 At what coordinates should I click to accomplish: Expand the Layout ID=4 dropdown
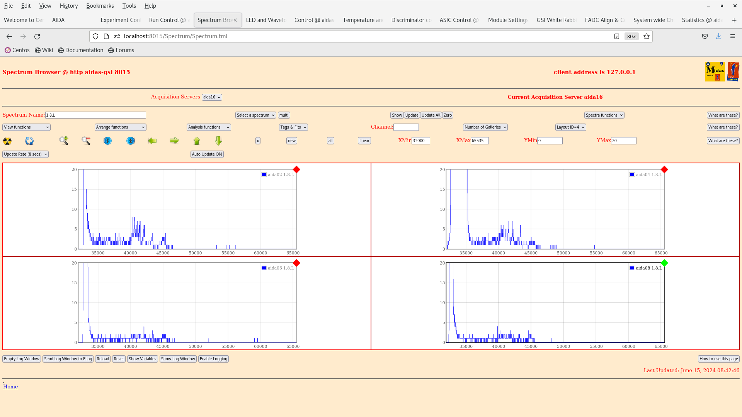(570, 127)
